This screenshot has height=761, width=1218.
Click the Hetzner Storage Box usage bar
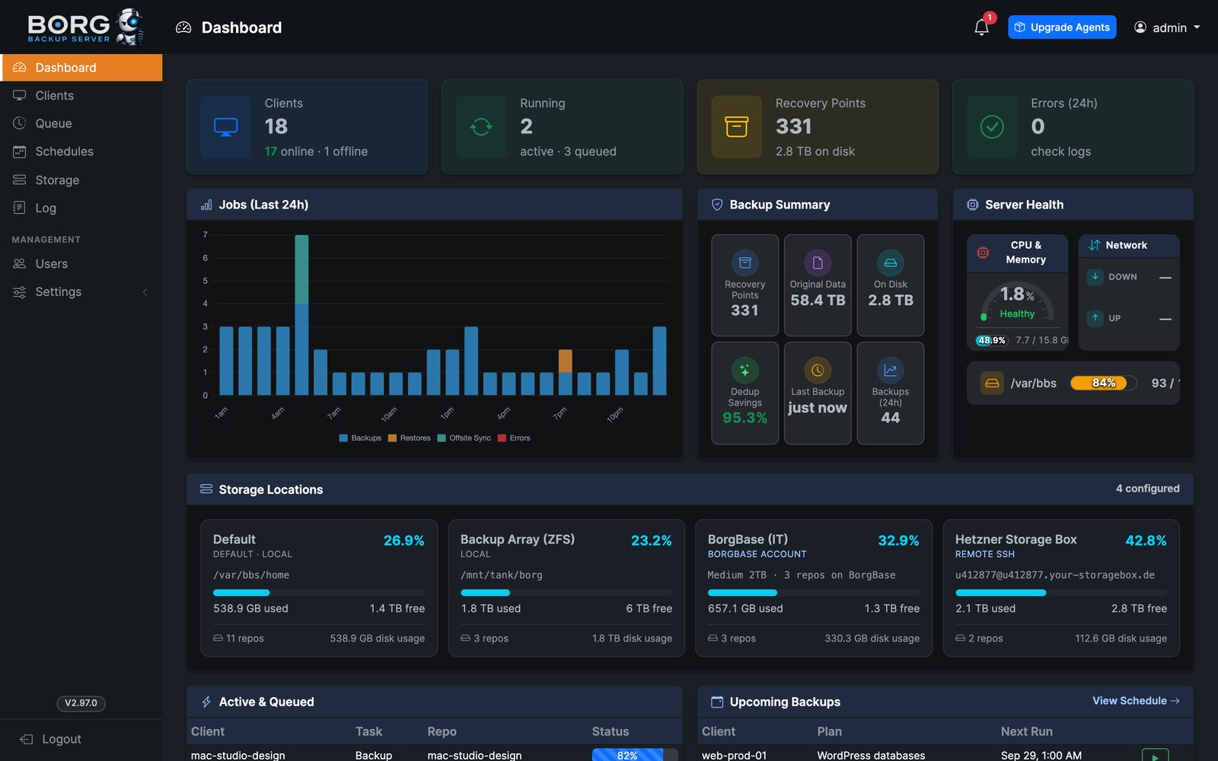(x=1061, y=593)
